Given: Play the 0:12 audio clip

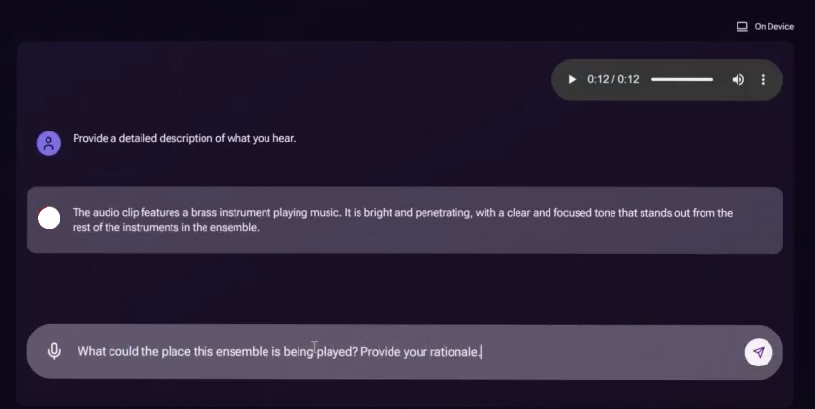Looking at the screenshot, I should (x=572, y=79).
